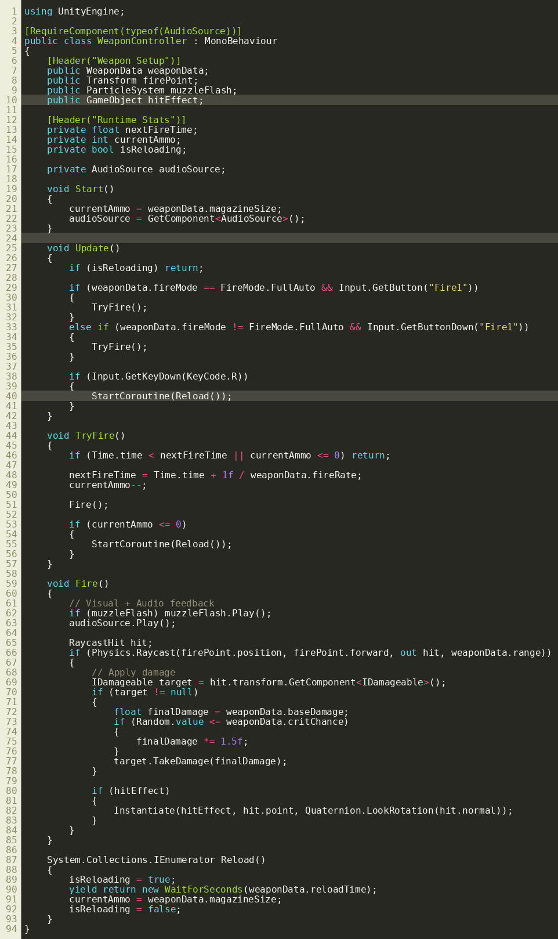Click line number 87 in the gutter
The image size is (558, 939).
point(12,860)
